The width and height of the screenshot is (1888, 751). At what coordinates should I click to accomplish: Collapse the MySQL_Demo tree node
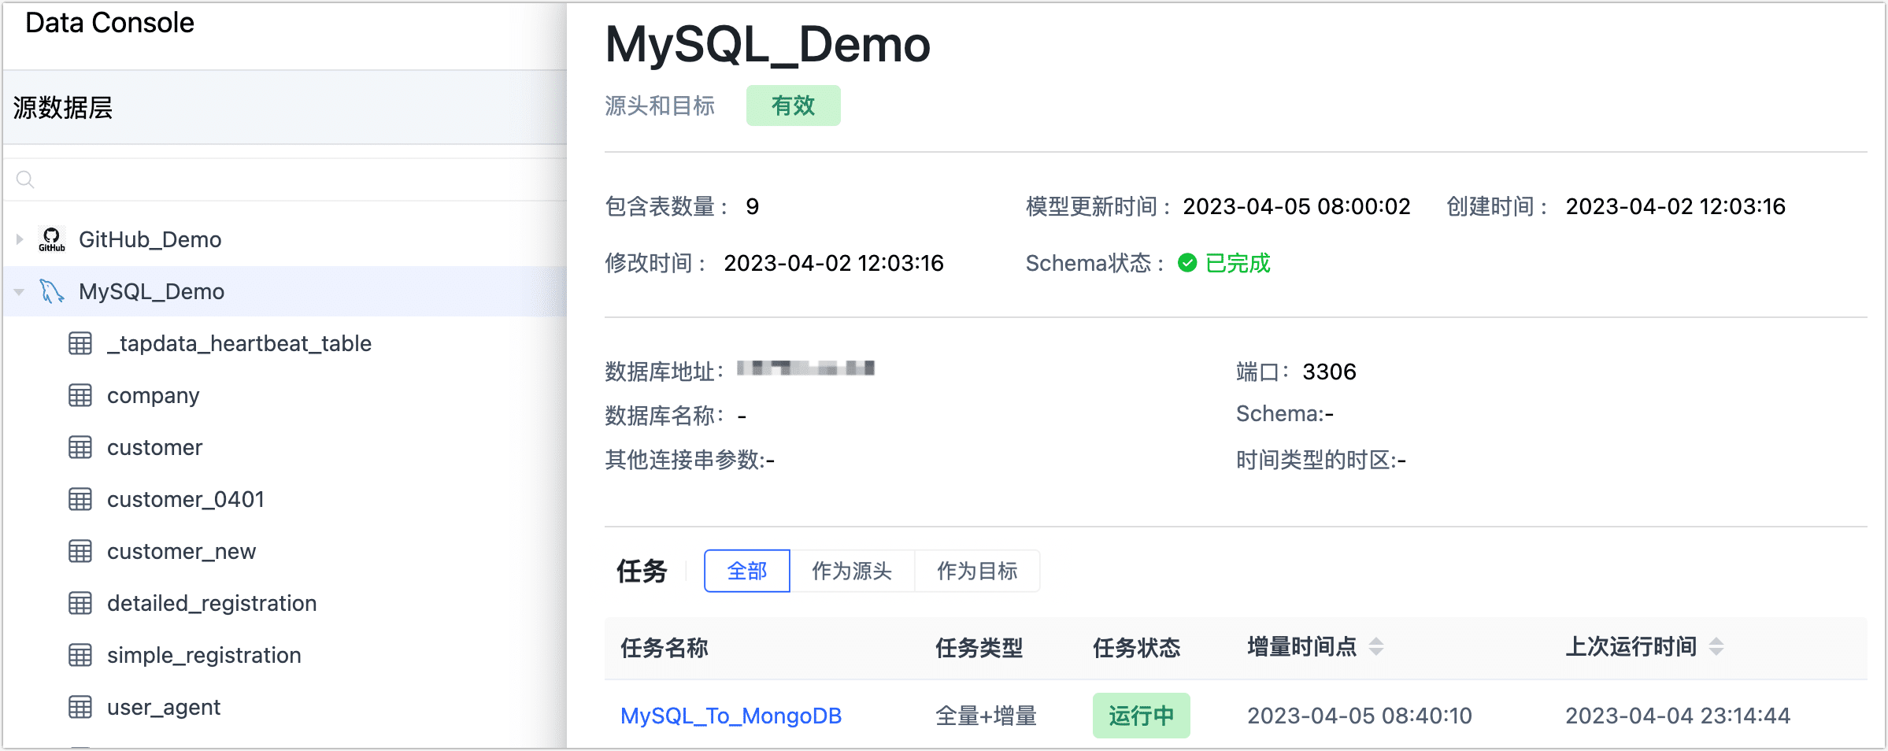[x=20, y=291]
